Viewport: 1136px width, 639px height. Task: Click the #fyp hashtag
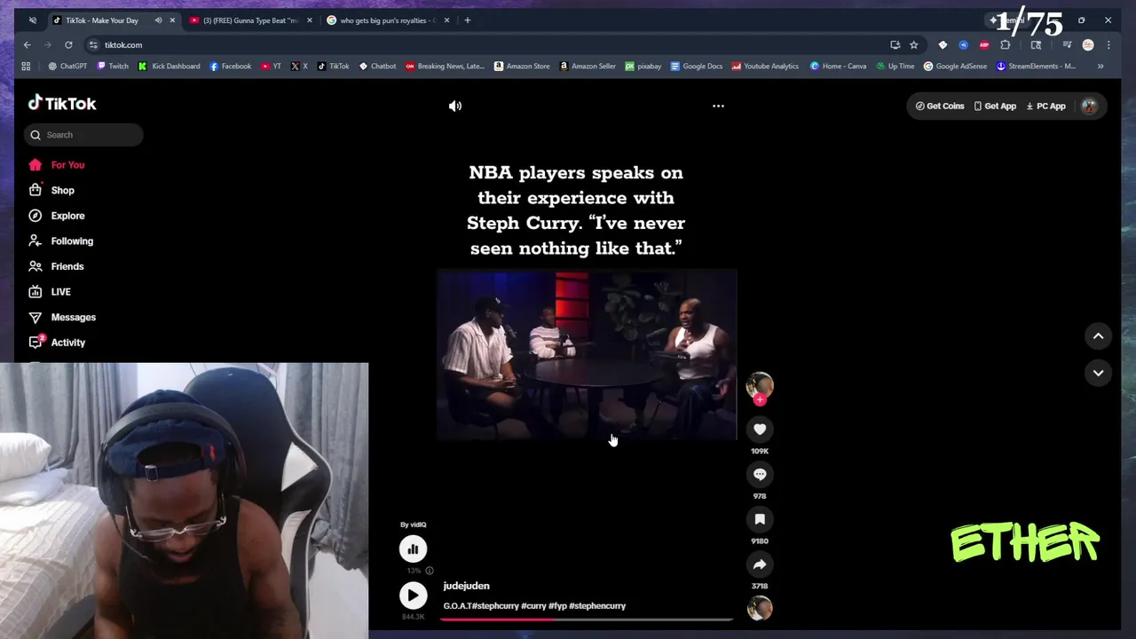coord(557,606)
